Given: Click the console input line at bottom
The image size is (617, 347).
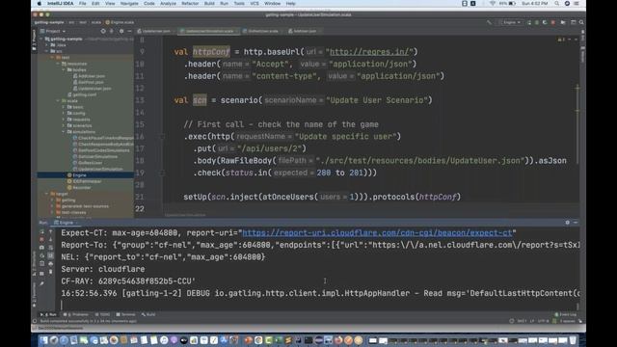Looking at the screenshot, I should [x=319, y=305].
